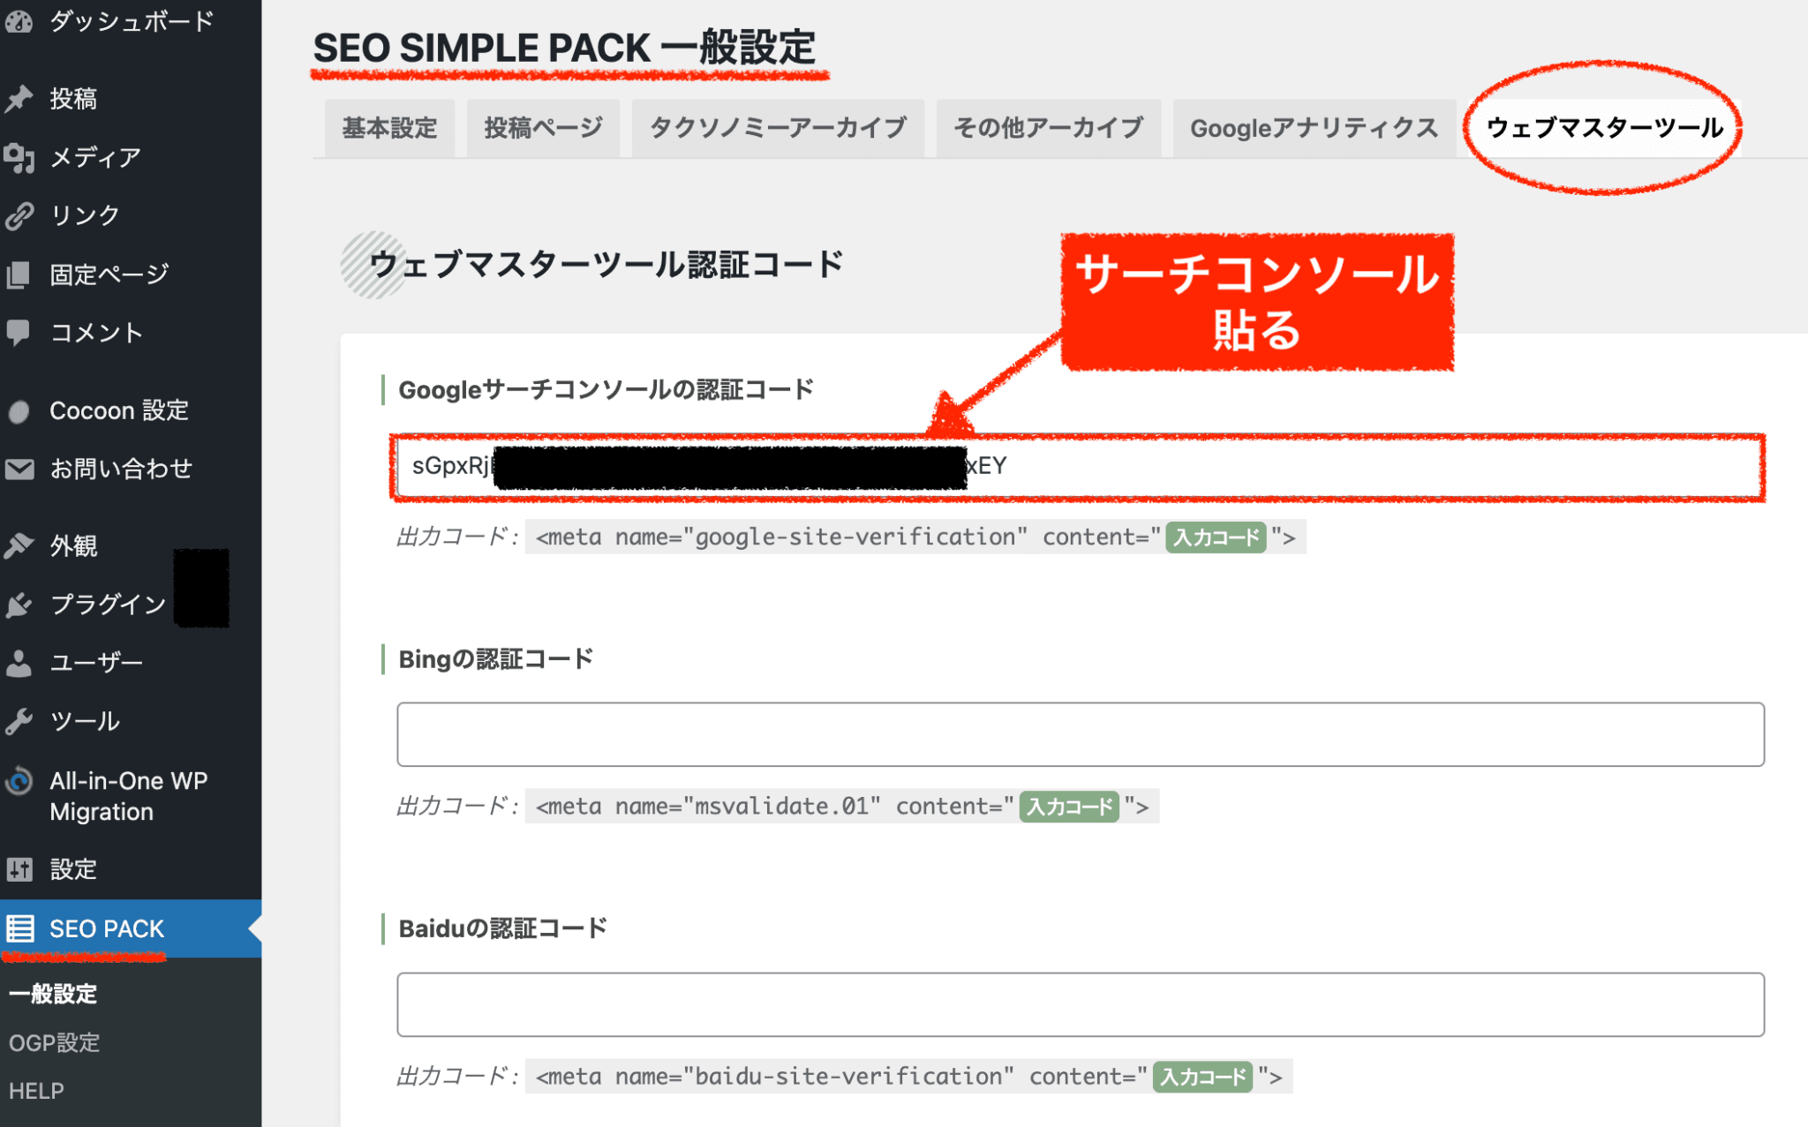Image resolution: width=1808 pixels, height=1127 pixels.
Task: Open the ユーザー user management screen
Action: [95, 662]
